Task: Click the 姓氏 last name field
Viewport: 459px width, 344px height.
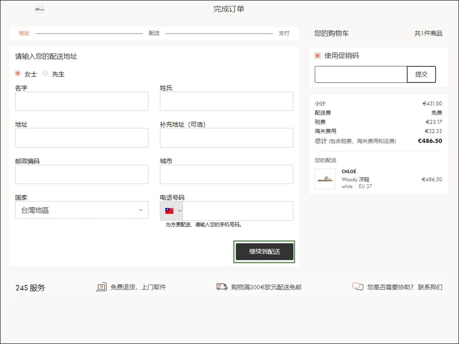Action: coord(227,101)
